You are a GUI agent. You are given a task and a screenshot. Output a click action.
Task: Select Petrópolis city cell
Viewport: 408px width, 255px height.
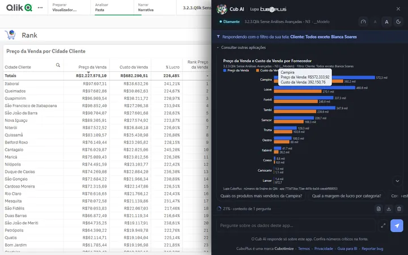point(14,230)
